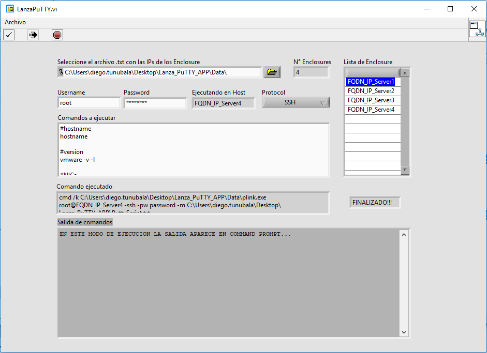487x353 pixels.
Task: Click inside the Comandos a ejecutar text box
Action: (193, 150)
